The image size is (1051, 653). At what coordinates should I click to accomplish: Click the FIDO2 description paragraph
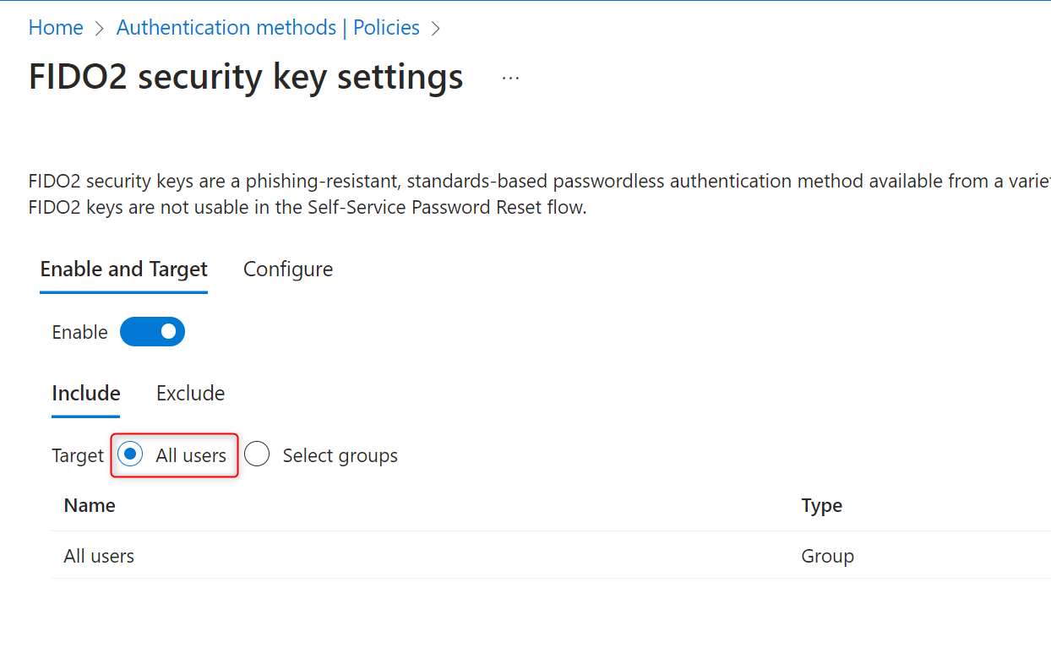[x=540, y=193]
